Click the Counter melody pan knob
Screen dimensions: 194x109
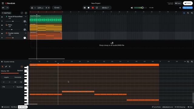click(25, 38)
